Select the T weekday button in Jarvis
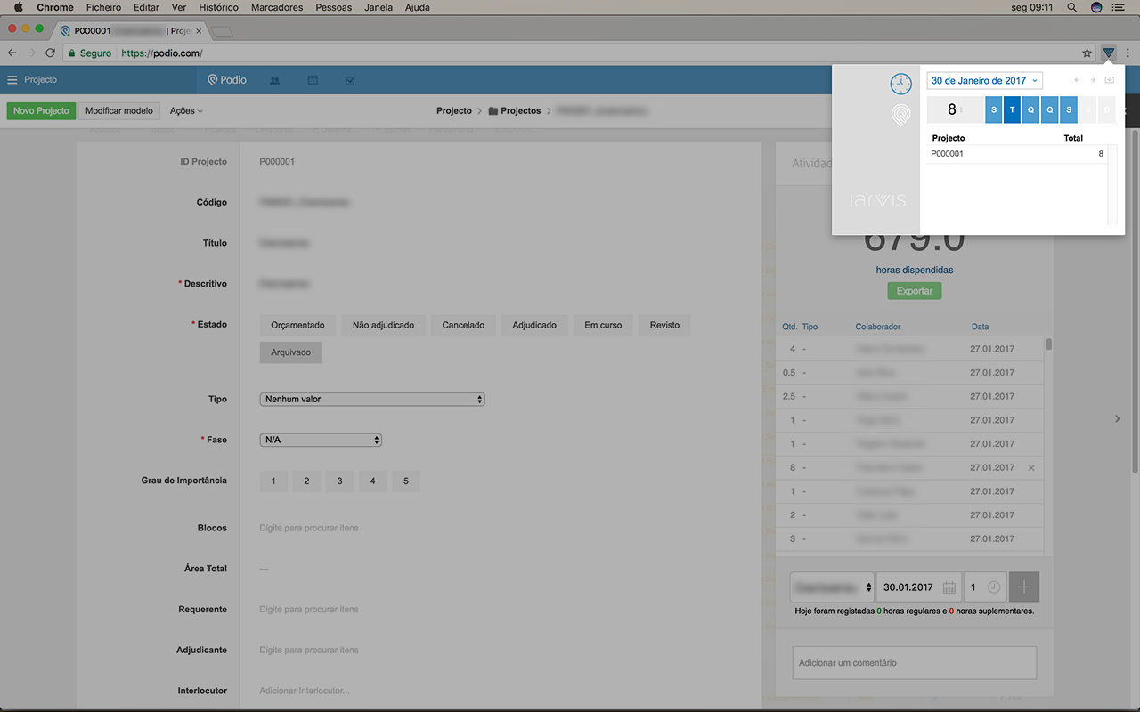The image size is (1140, 712). (1013, 110)
